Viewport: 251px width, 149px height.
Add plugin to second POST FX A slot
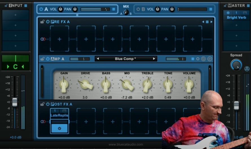[x=86, y=121]
